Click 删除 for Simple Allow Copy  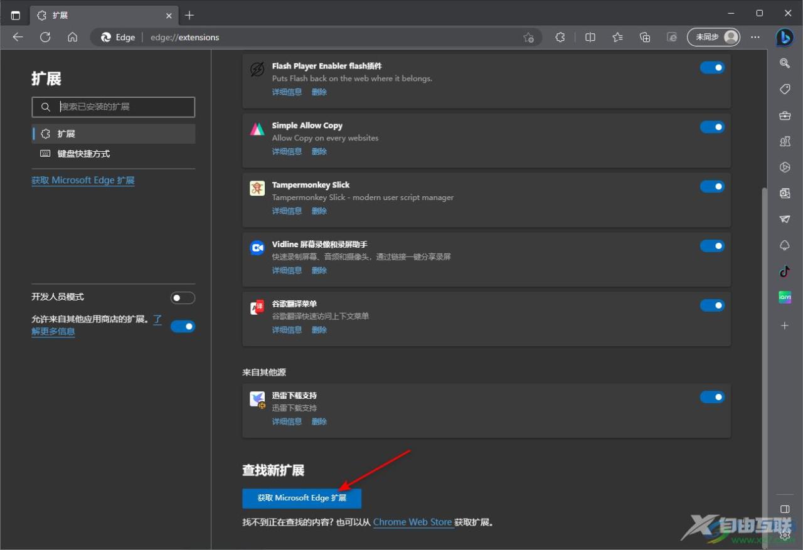click(319, 151)
